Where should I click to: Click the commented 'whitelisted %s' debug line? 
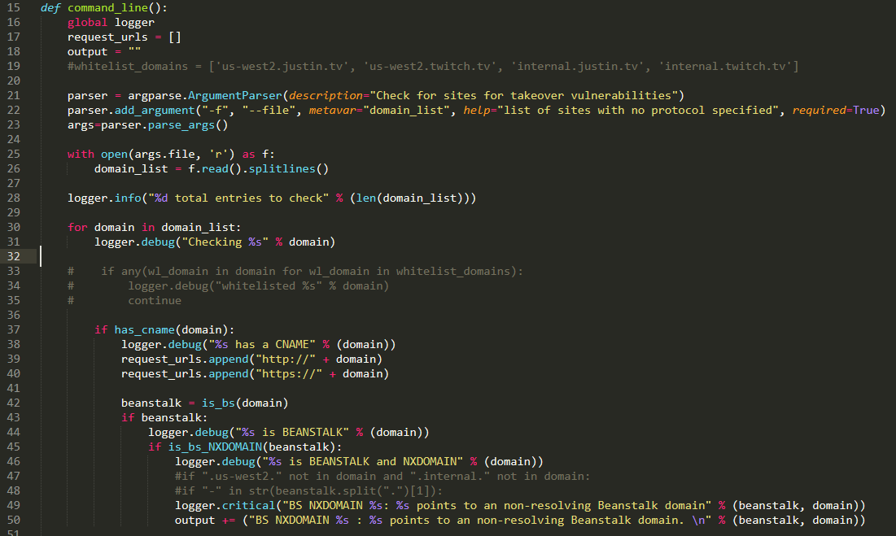pyautogui.click(x=229, y=286)
